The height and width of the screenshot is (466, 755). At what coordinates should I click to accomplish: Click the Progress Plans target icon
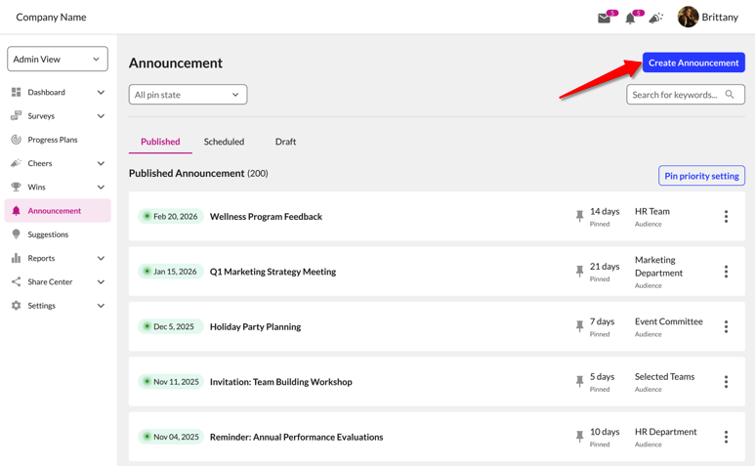[16, 140]
